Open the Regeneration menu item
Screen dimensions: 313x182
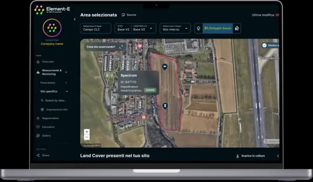[x=50, y=118]
